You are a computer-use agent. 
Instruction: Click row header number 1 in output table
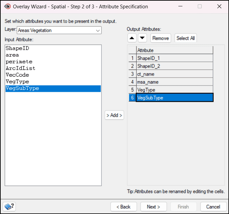132,58
